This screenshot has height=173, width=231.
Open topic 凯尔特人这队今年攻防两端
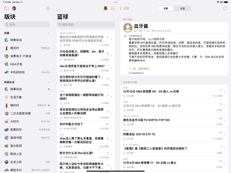(x=86, y=167)
